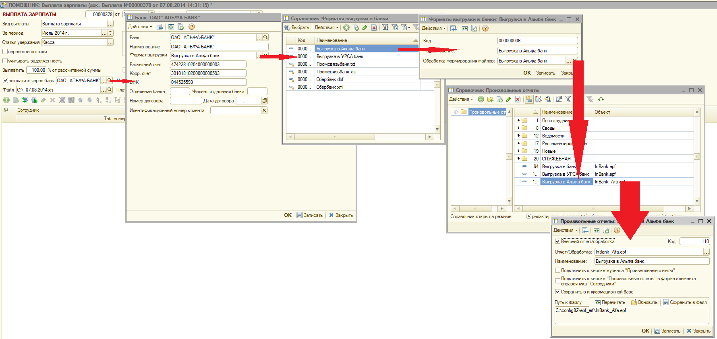Select 'Выгрузка в УРСА банк' format row
The width and height of the screenshot is (717, 339).
point(353,56)
